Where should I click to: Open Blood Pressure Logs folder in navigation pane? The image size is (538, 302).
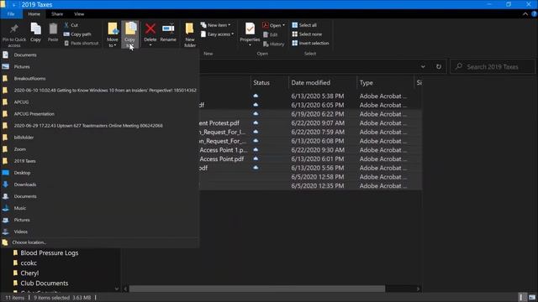tap(49, 253)
